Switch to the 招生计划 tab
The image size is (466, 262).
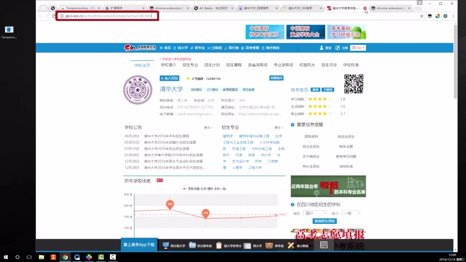212,65
